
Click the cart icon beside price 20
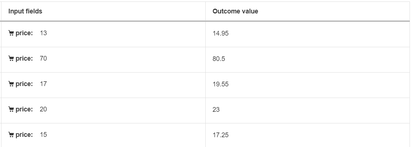pyautogui.click(x=11, y=110)
